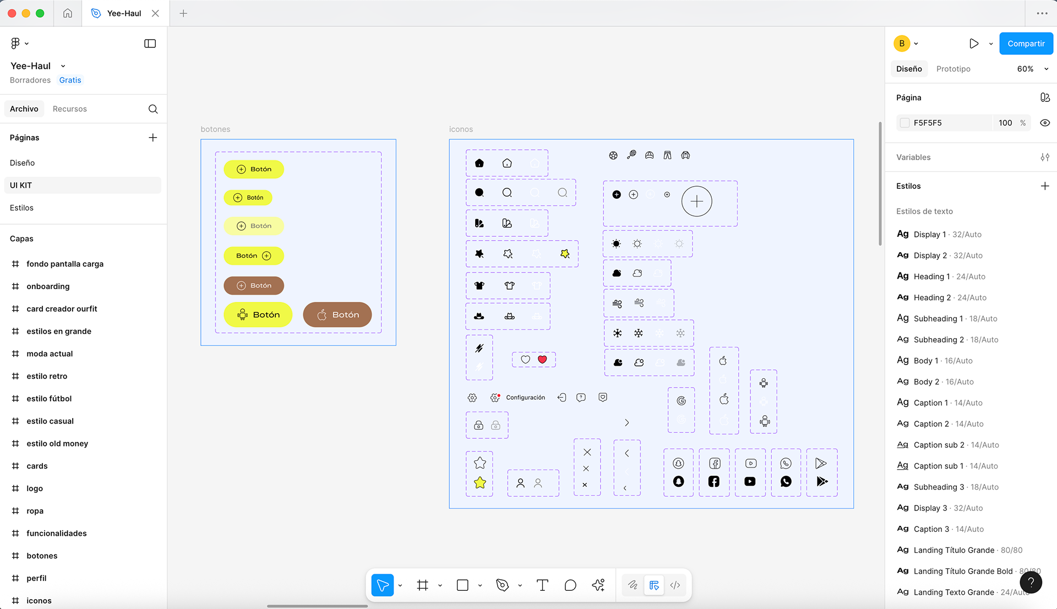The height and width of the screenshot is (609, 1057).
Task: Open the window ellipsis menu
Action: (x=1042, y=13)
